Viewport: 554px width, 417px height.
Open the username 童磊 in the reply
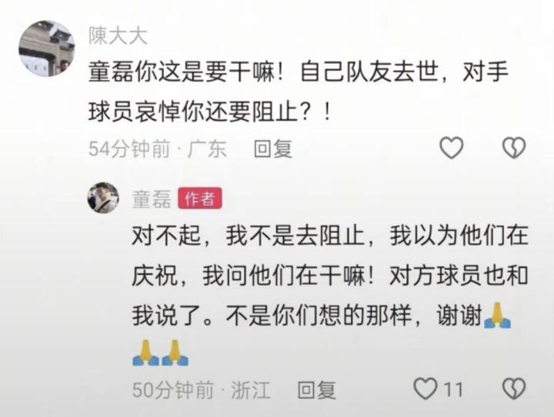click(x=152, y=198)
